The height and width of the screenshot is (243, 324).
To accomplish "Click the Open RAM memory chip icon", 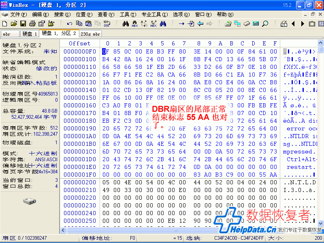I will click(x=247, y=23).
